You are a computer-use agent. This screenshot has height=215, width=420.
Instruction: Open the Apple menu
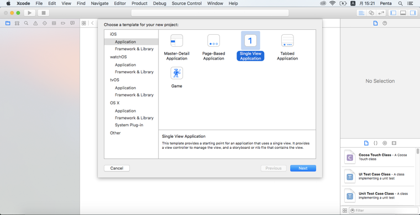coord(8,3)
